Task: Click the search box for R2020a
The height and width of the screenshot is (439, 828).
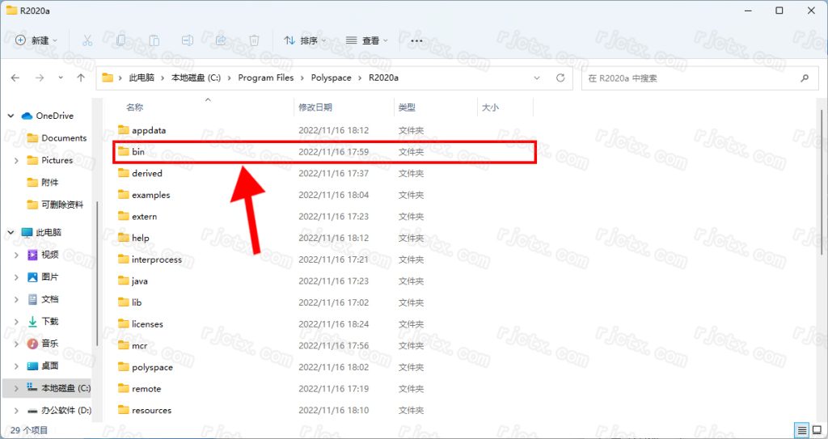Action: (691, 78)
